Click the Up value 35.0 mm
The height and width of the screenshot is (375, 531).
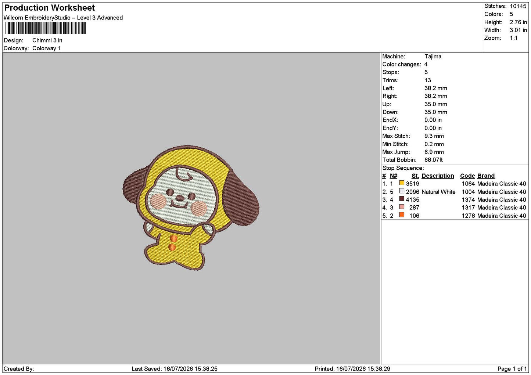436,104
